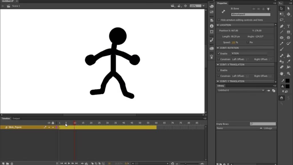The image size is (293, 165).
Task: Select the Text tool
Action: (288, 26)
